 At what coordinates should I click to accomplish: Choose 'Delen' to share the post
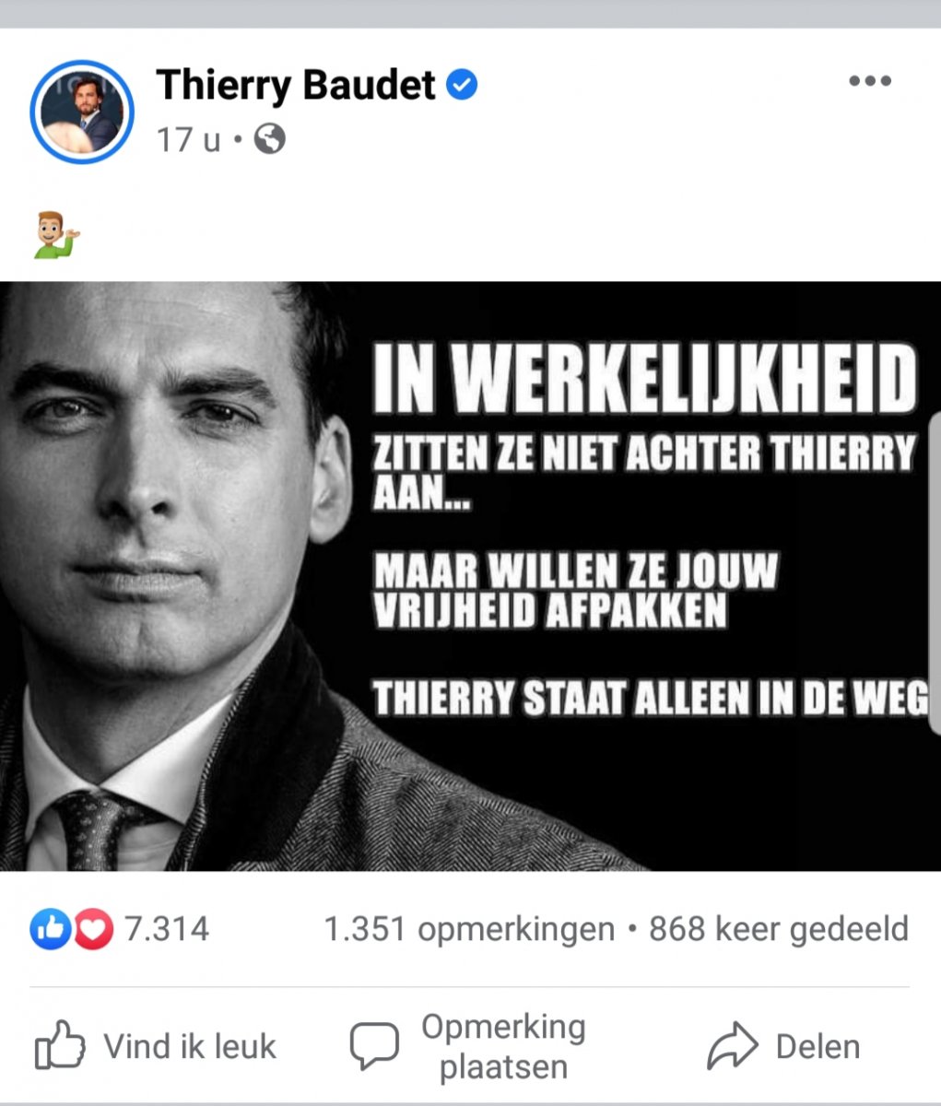click(817, 1046)
